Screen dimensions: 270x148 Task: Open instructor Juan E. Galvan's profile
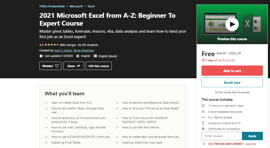tap(63, 50)
